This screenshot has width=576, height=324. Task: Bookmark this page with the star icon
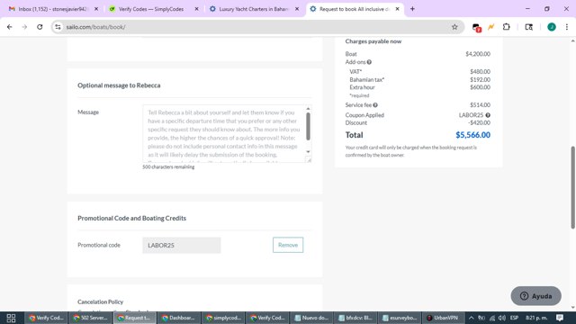tap(454, 27)
